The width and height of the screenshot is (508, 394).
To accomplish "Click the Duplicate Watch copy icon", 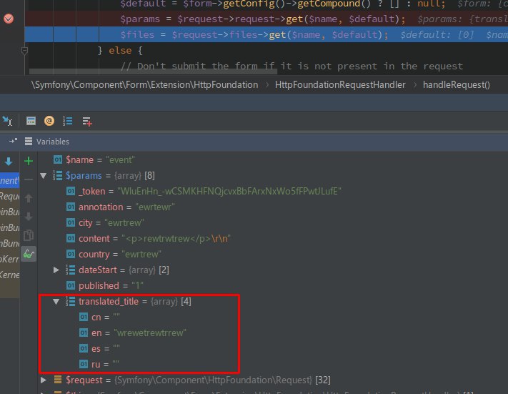I will [29, 235].
